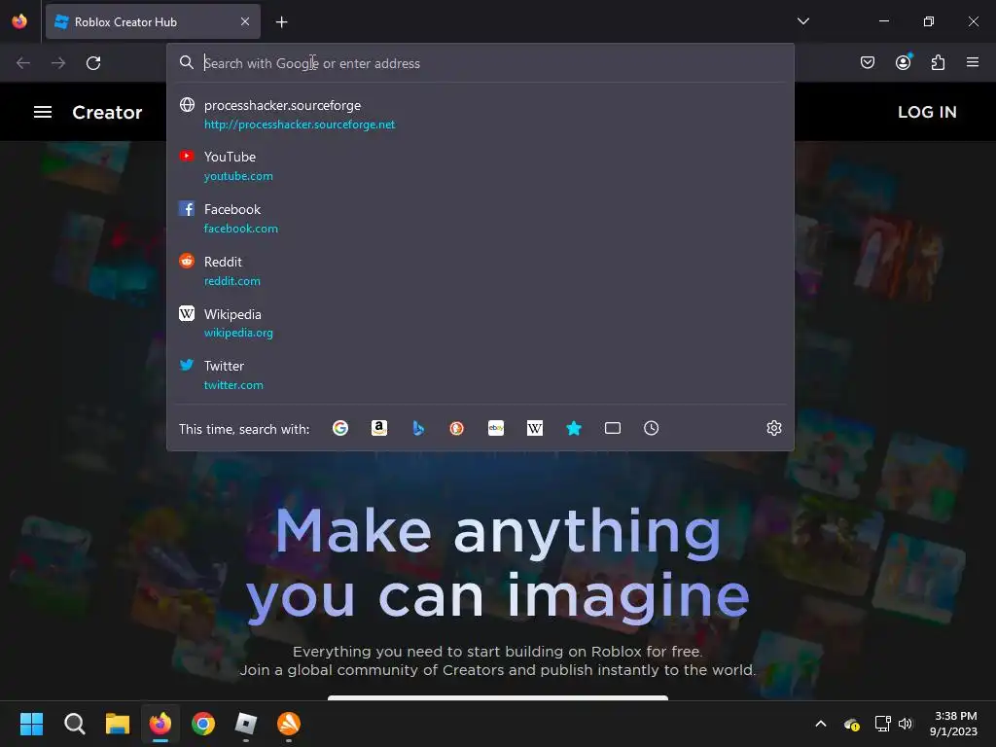Open the Reddit suggestion
This screenshot has width=996, height=747.
[x=480, y=271]
